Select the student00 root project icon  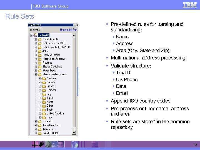[36, 35]
